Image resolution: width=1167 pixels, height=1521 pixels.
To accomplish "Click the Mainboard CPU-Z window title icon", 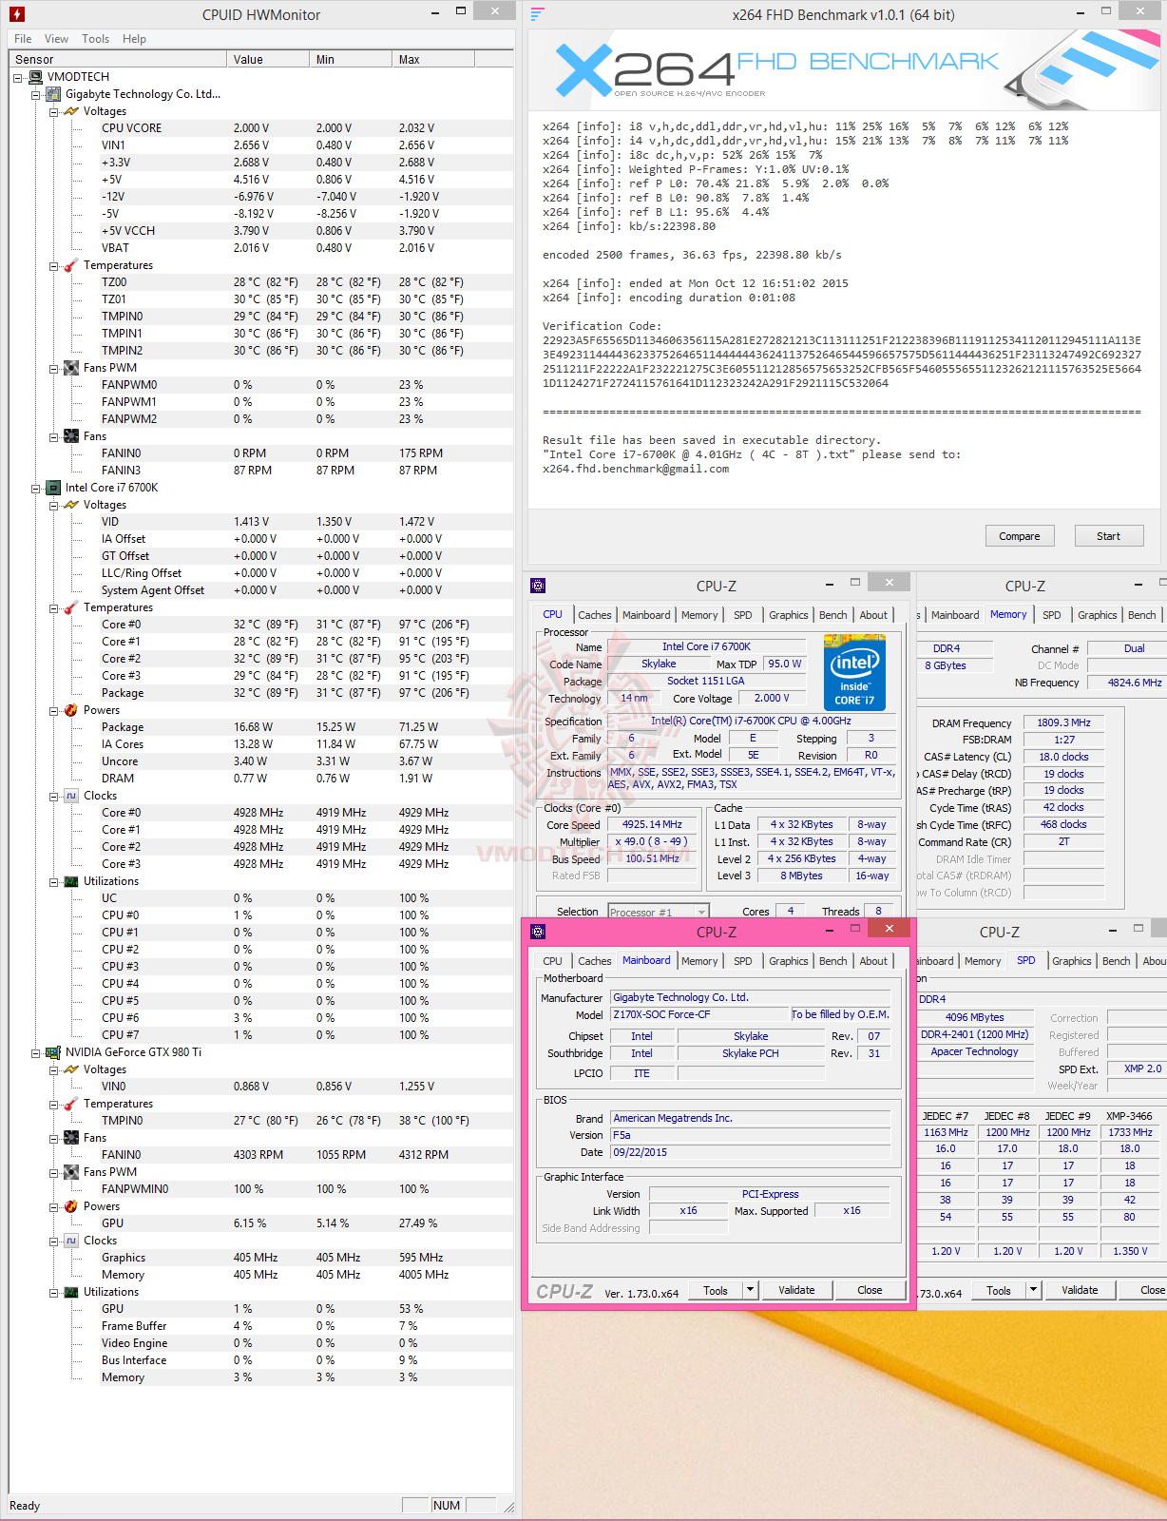I will [x=538, y=932].
